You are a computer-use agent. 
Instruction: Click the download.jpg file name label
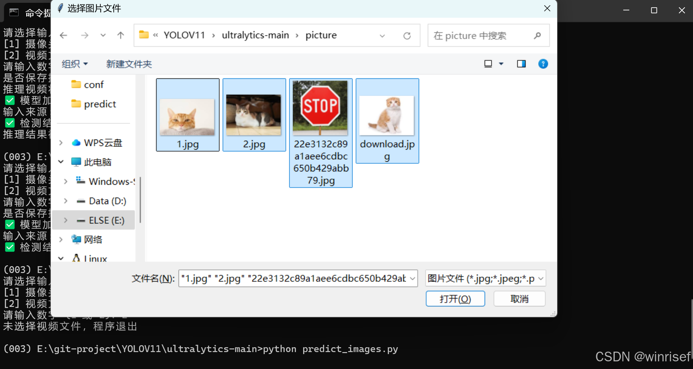tap(387, 150)
